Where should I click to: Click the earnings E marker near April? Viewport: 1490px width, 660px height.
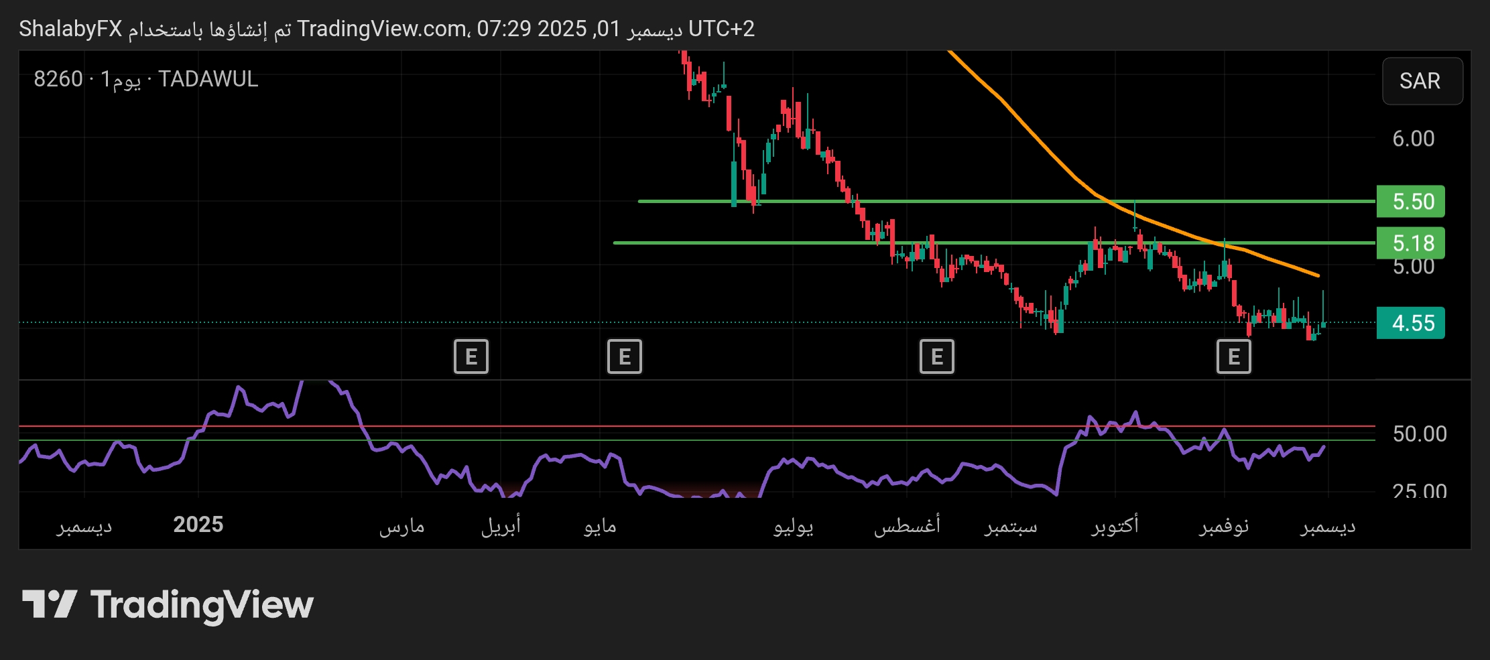pos(471,356)
